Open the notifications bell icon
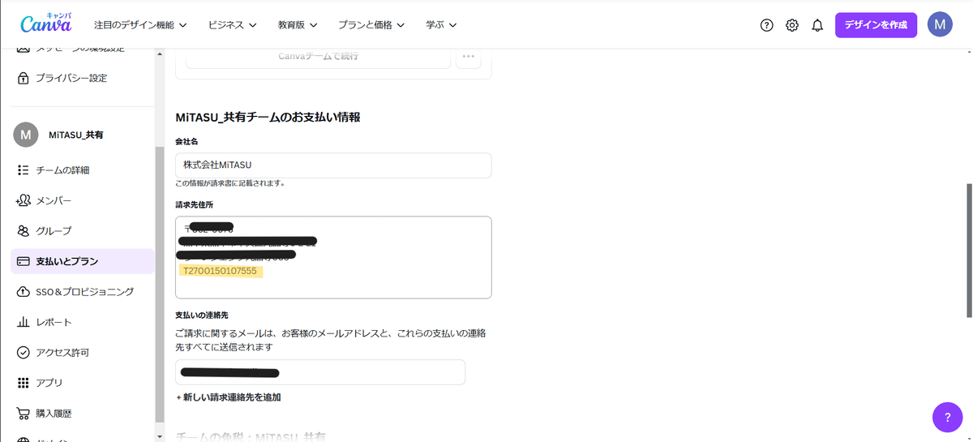 [817, 25]
